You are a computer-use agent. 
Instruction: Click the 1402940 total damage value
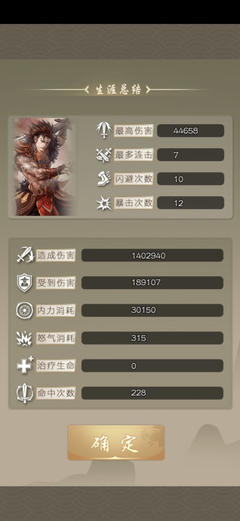click(x=152, y=255)
